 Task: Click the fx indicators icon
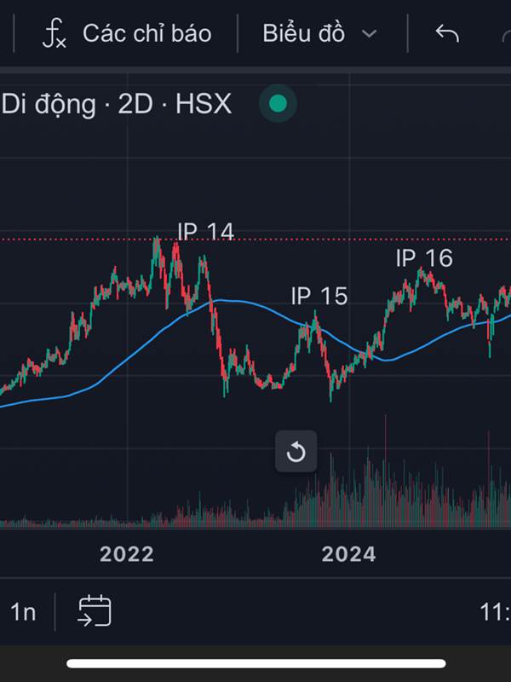pos(54,34)
